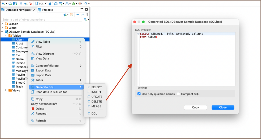Viewport: 261px width, 139px height.
Task: Enable the Compact SQL checkbox
Action: coord(178,94)
